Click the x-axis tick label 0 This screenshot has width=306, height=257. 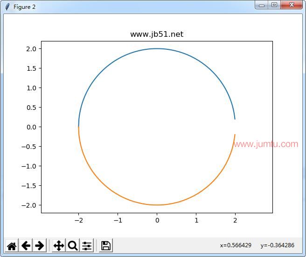coord(157,220)
